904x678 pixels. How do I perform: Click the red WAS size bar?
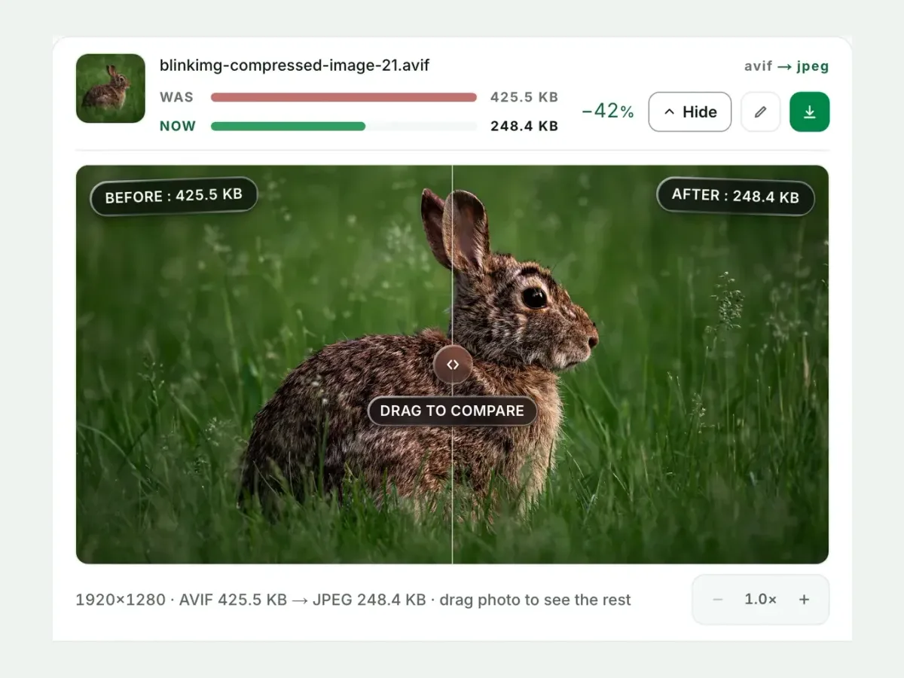tap(344, 97)
